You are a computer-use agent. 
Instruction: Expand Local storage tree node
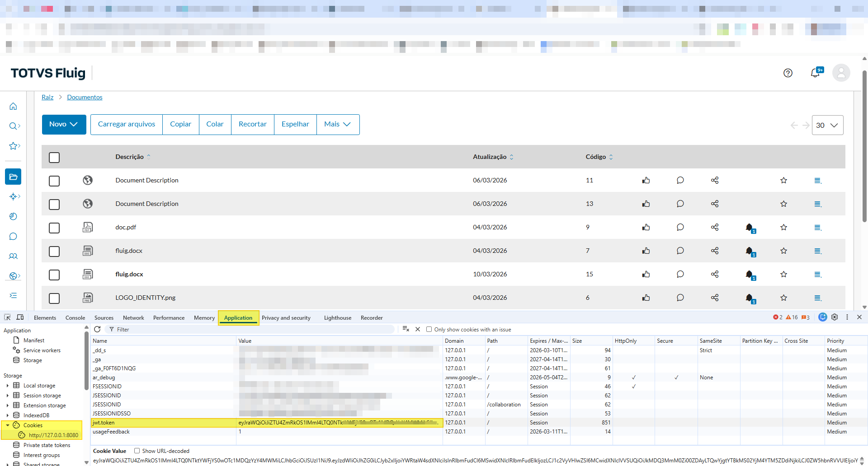pos(7,386)
